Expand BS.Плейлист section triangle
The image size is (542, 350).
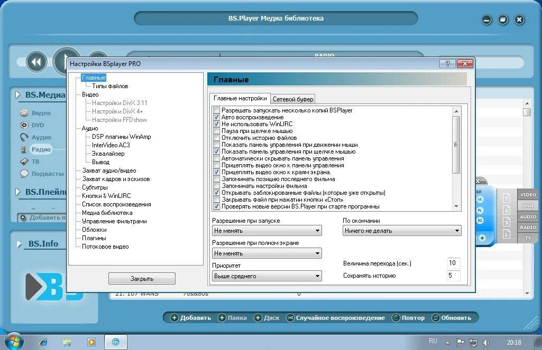17,192
